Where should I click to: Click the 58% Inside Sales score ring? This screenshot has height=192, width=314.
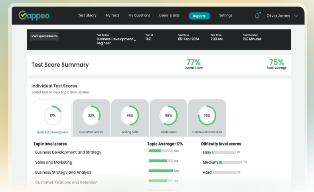pos(168,115)
